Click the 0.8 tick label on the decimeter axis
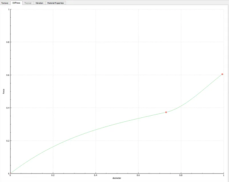Image resolution: width=229 pixels, height=182 pixels. (181, 175)
